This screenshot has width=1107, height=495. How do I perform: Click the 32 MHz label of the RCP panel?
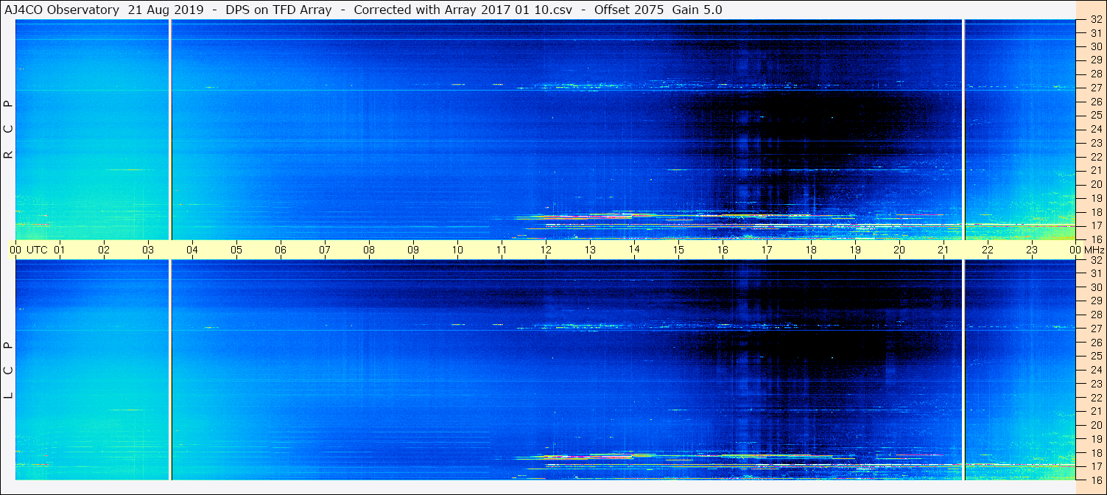[x=1096, y=20]
